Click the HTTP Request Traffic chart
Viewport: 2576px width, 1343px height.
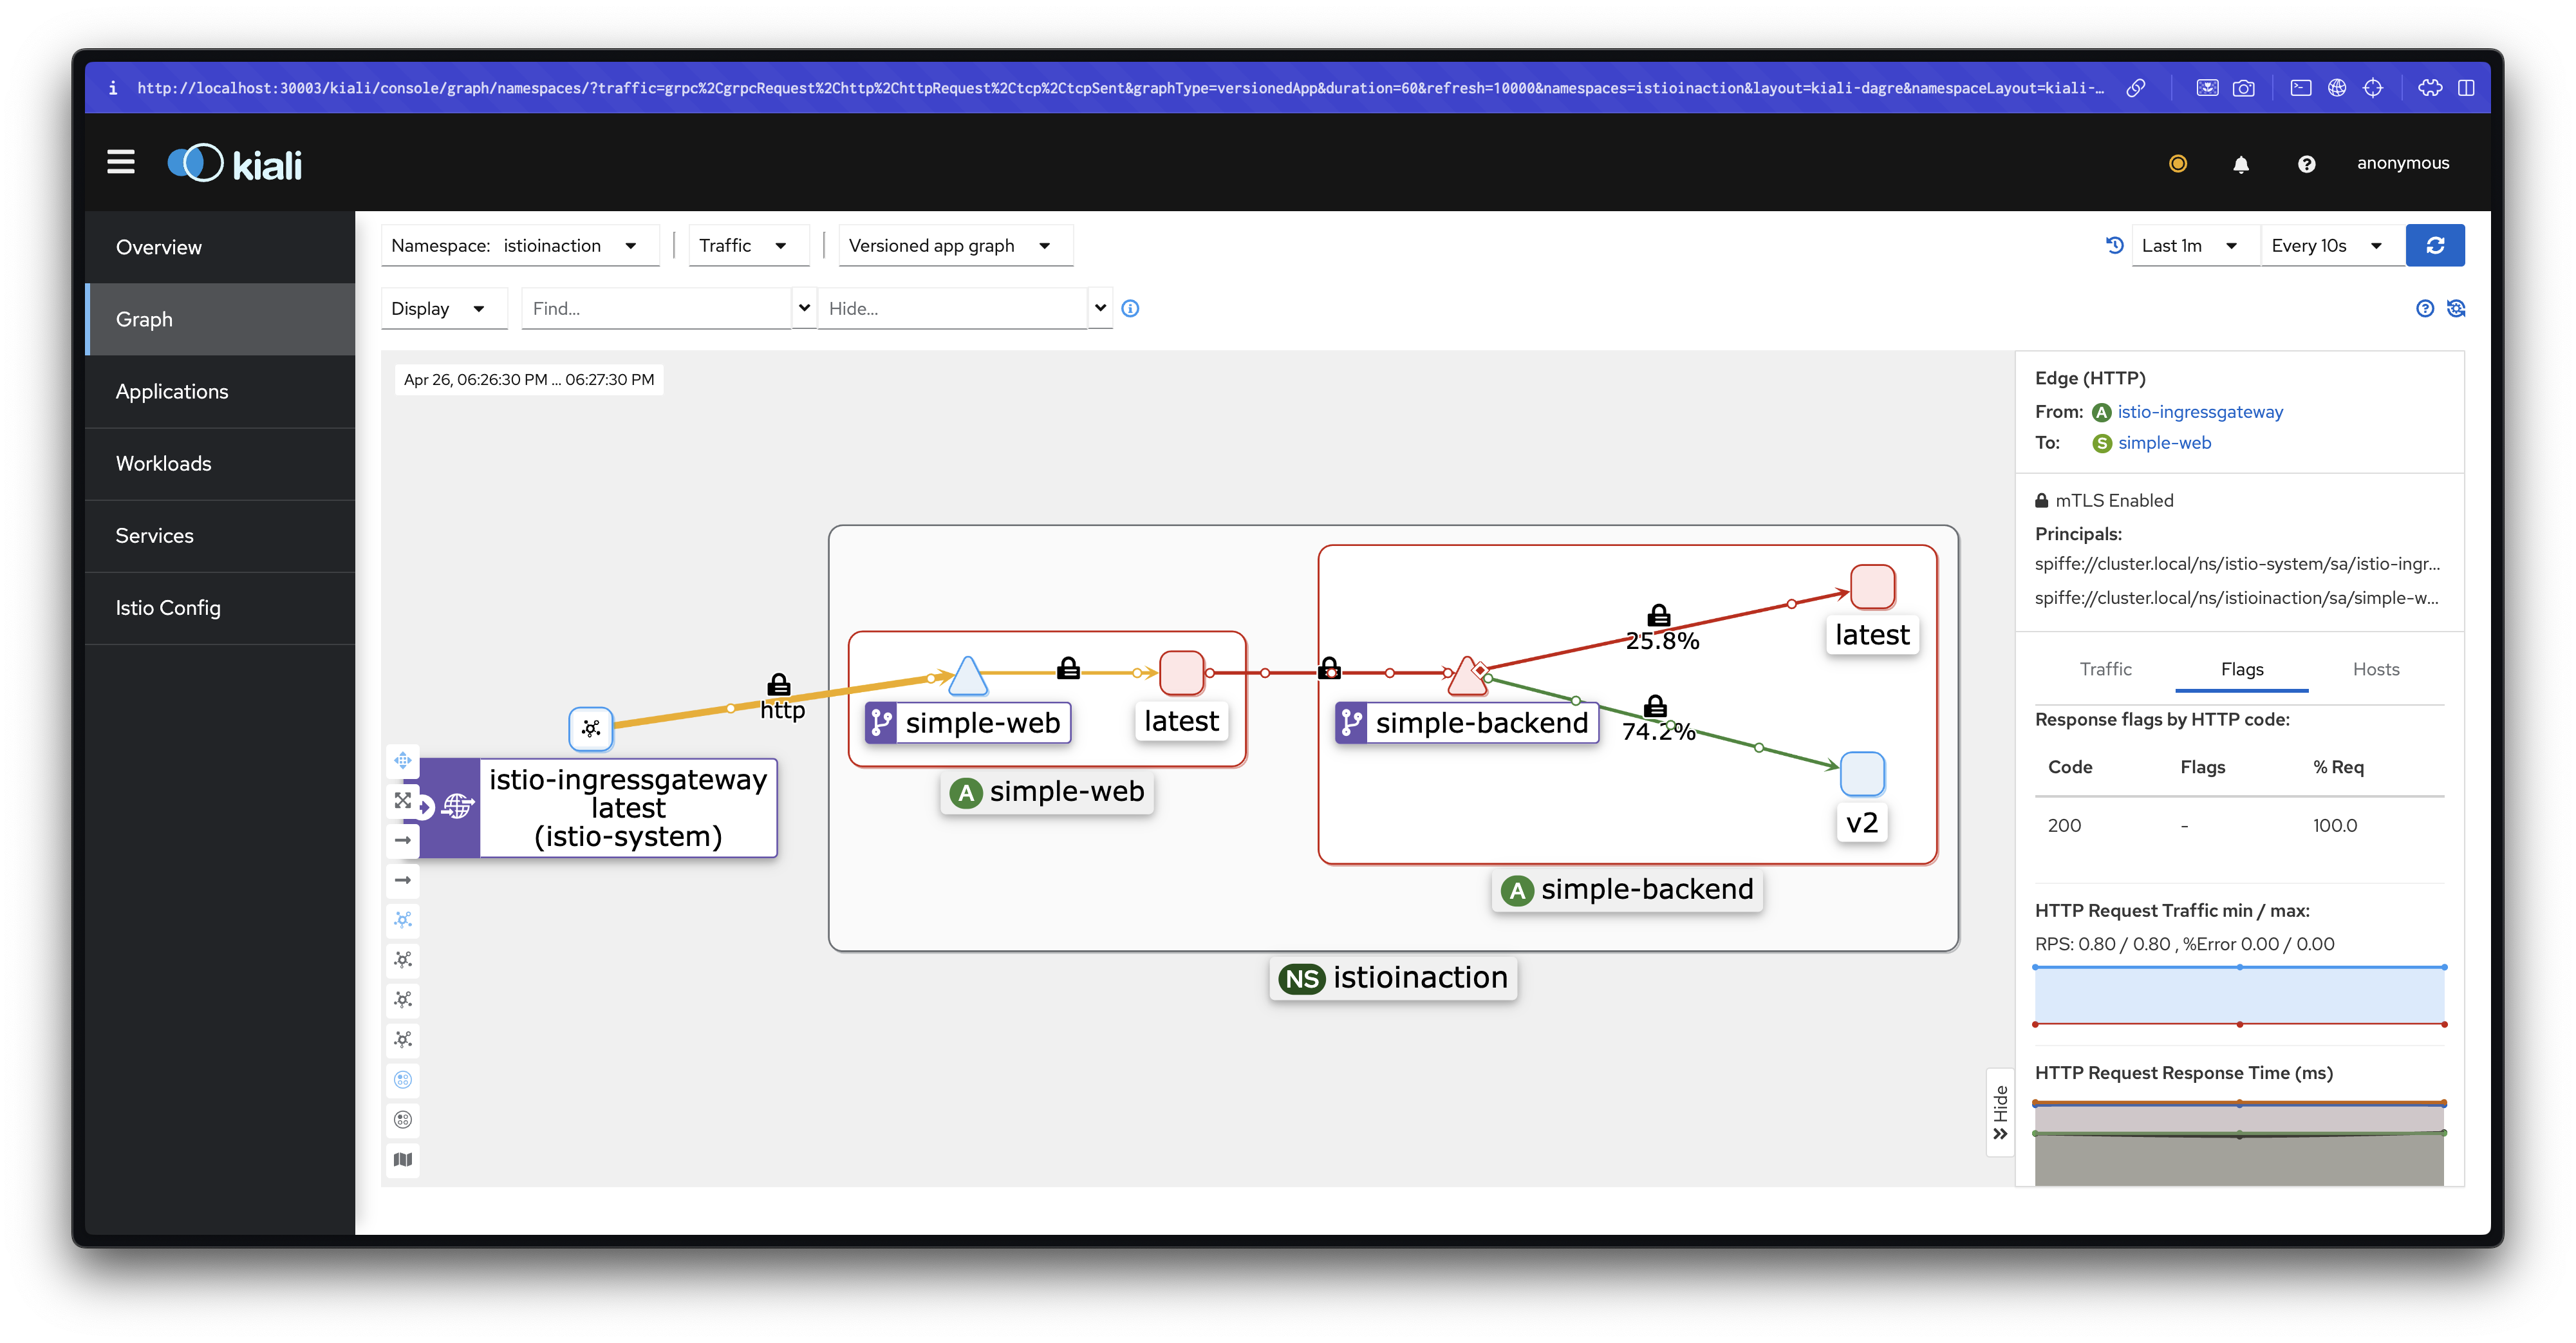click(2239, 995)
